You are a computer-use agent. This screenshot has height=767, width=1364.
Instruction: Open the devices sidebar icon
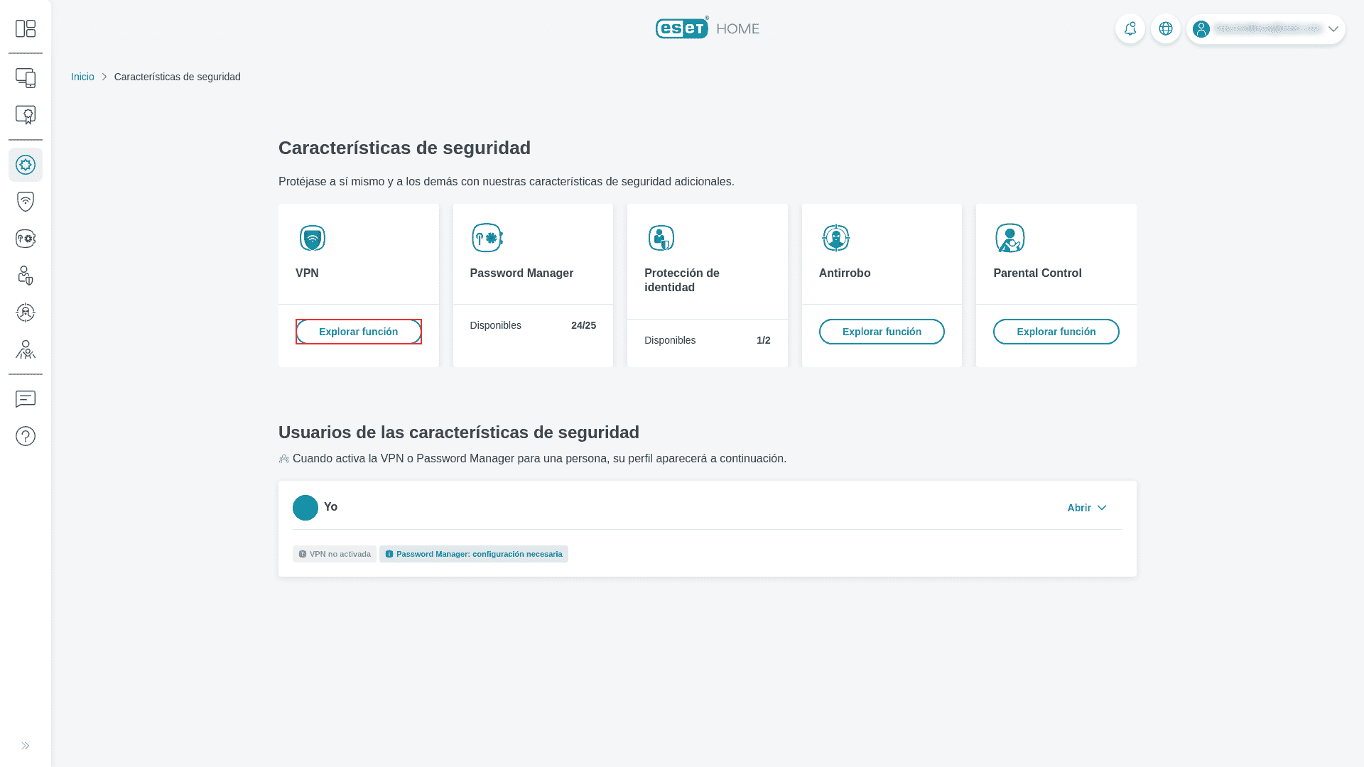point(26,78)
